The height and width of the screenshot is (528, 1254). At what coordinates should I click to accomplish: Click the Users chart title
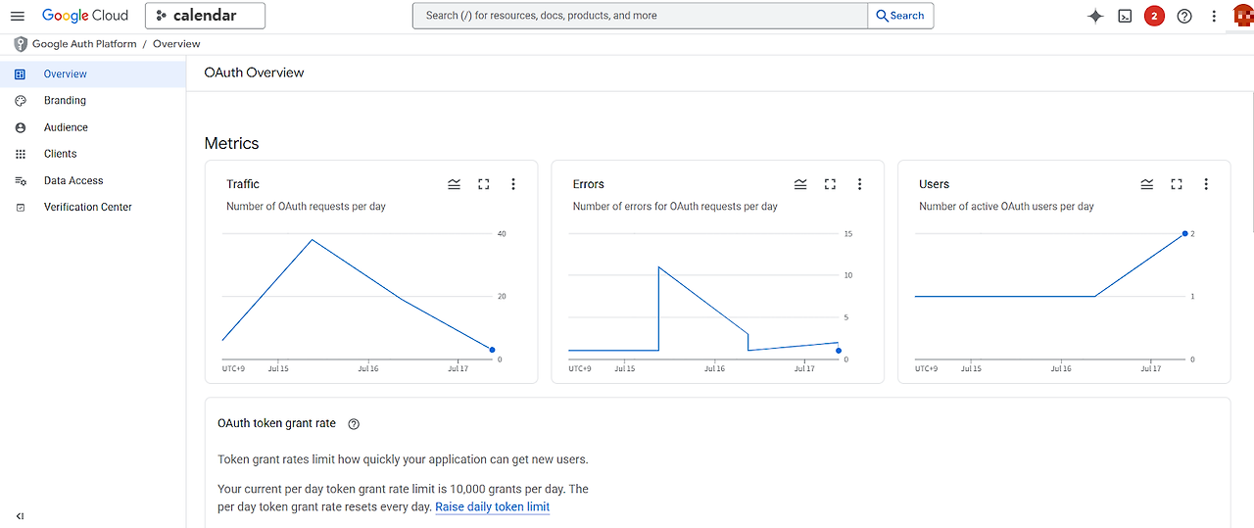(x=935, y=184)
